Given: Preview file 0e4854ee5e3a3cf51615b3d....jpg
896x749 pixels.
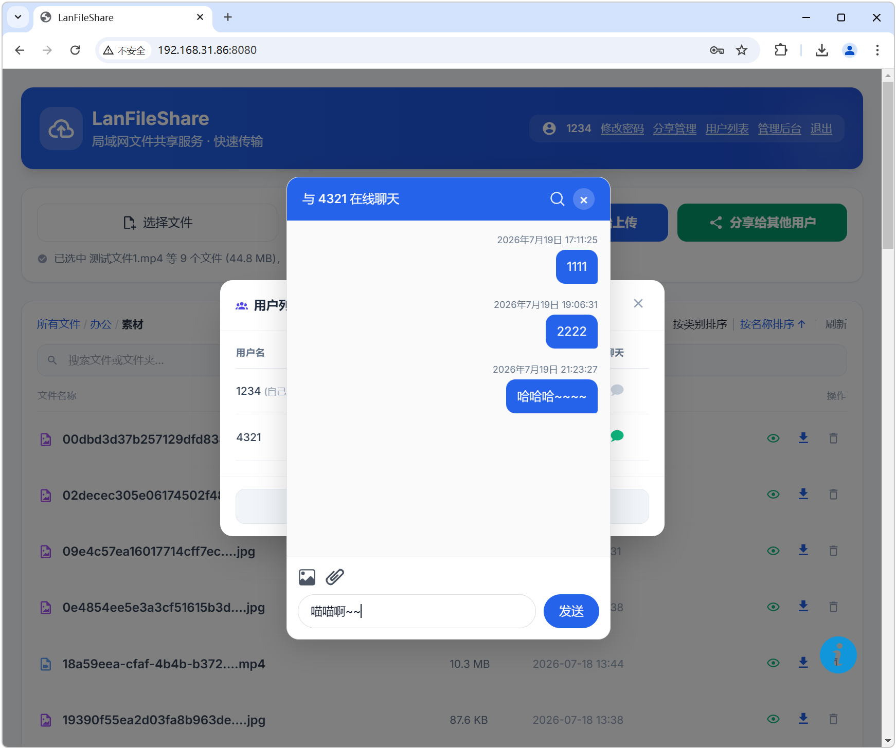Looking at the screenshot, I should pyautogui.click(x=773, y=607).
